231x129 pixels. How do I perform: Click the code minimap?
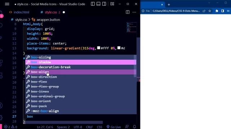(x=131, y=27)
